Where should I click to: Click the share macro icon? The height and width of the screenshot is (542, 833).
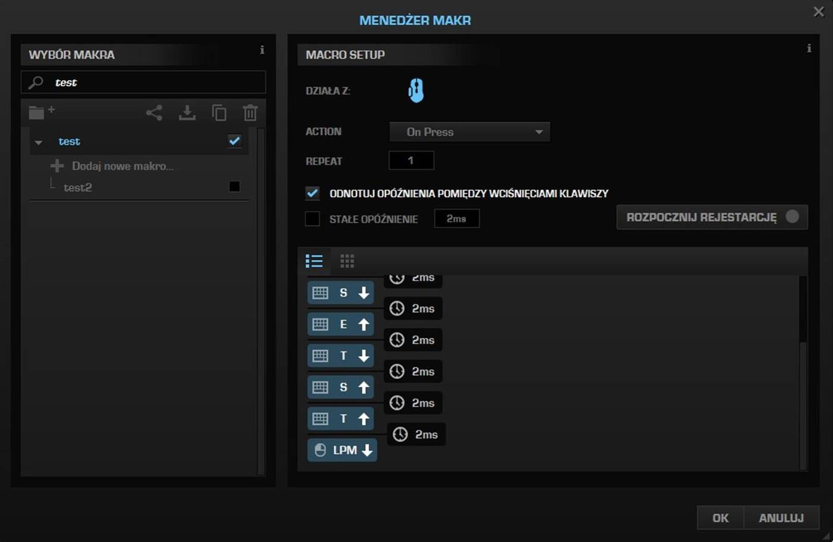[154, 112]
